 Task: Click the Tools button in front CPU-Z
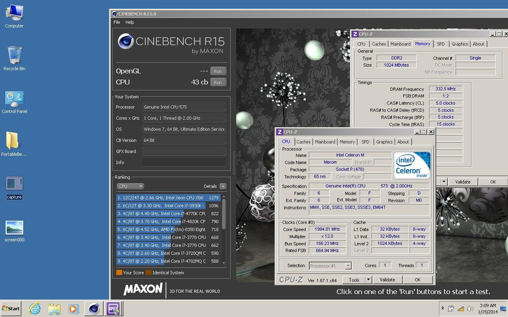point(354,280)
